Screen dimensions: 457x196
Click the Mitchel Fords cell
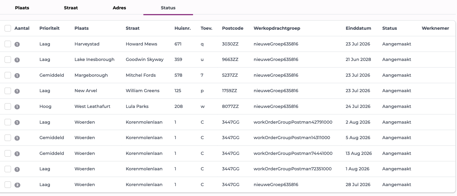141,75
